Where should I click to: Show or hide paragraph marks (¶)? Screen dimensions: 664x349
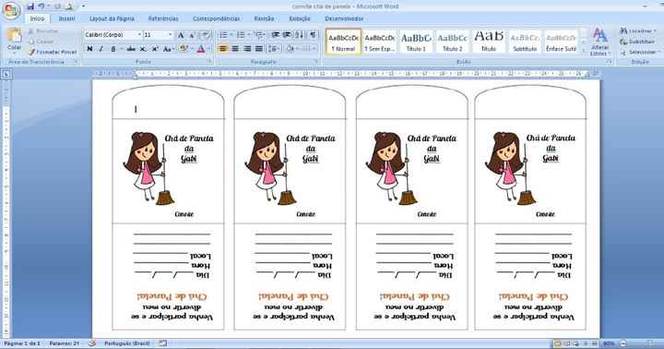[x=313, y=35]
